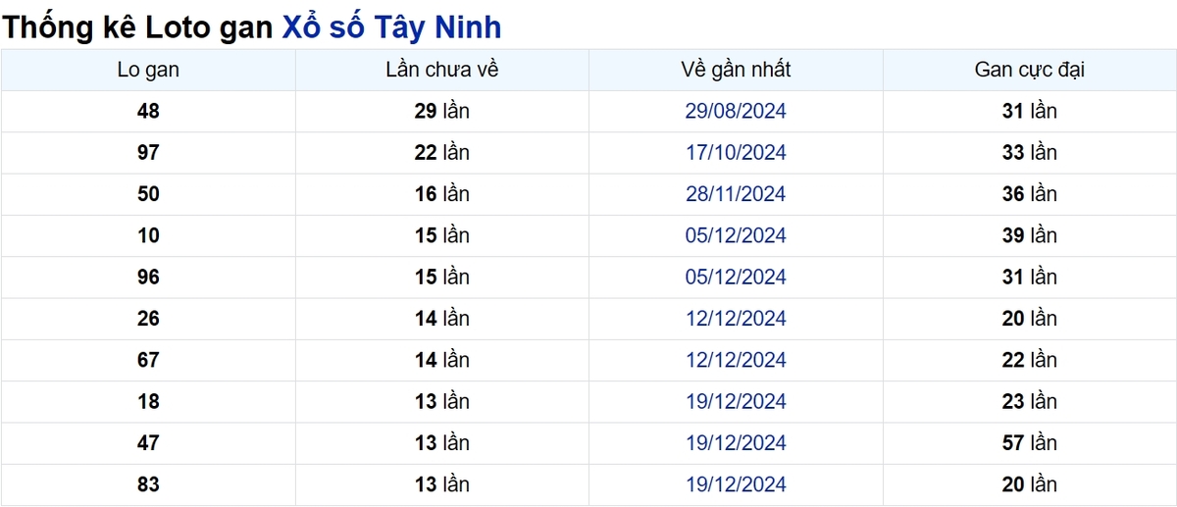Open the date link 28/11/2024
The width and height of the screenshot is (1177, 507).
tap(736, 194)
